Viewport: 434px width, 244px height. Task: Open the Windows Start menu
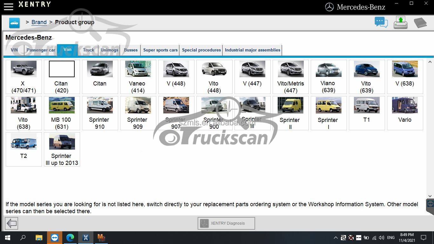(x=8, y=237)
